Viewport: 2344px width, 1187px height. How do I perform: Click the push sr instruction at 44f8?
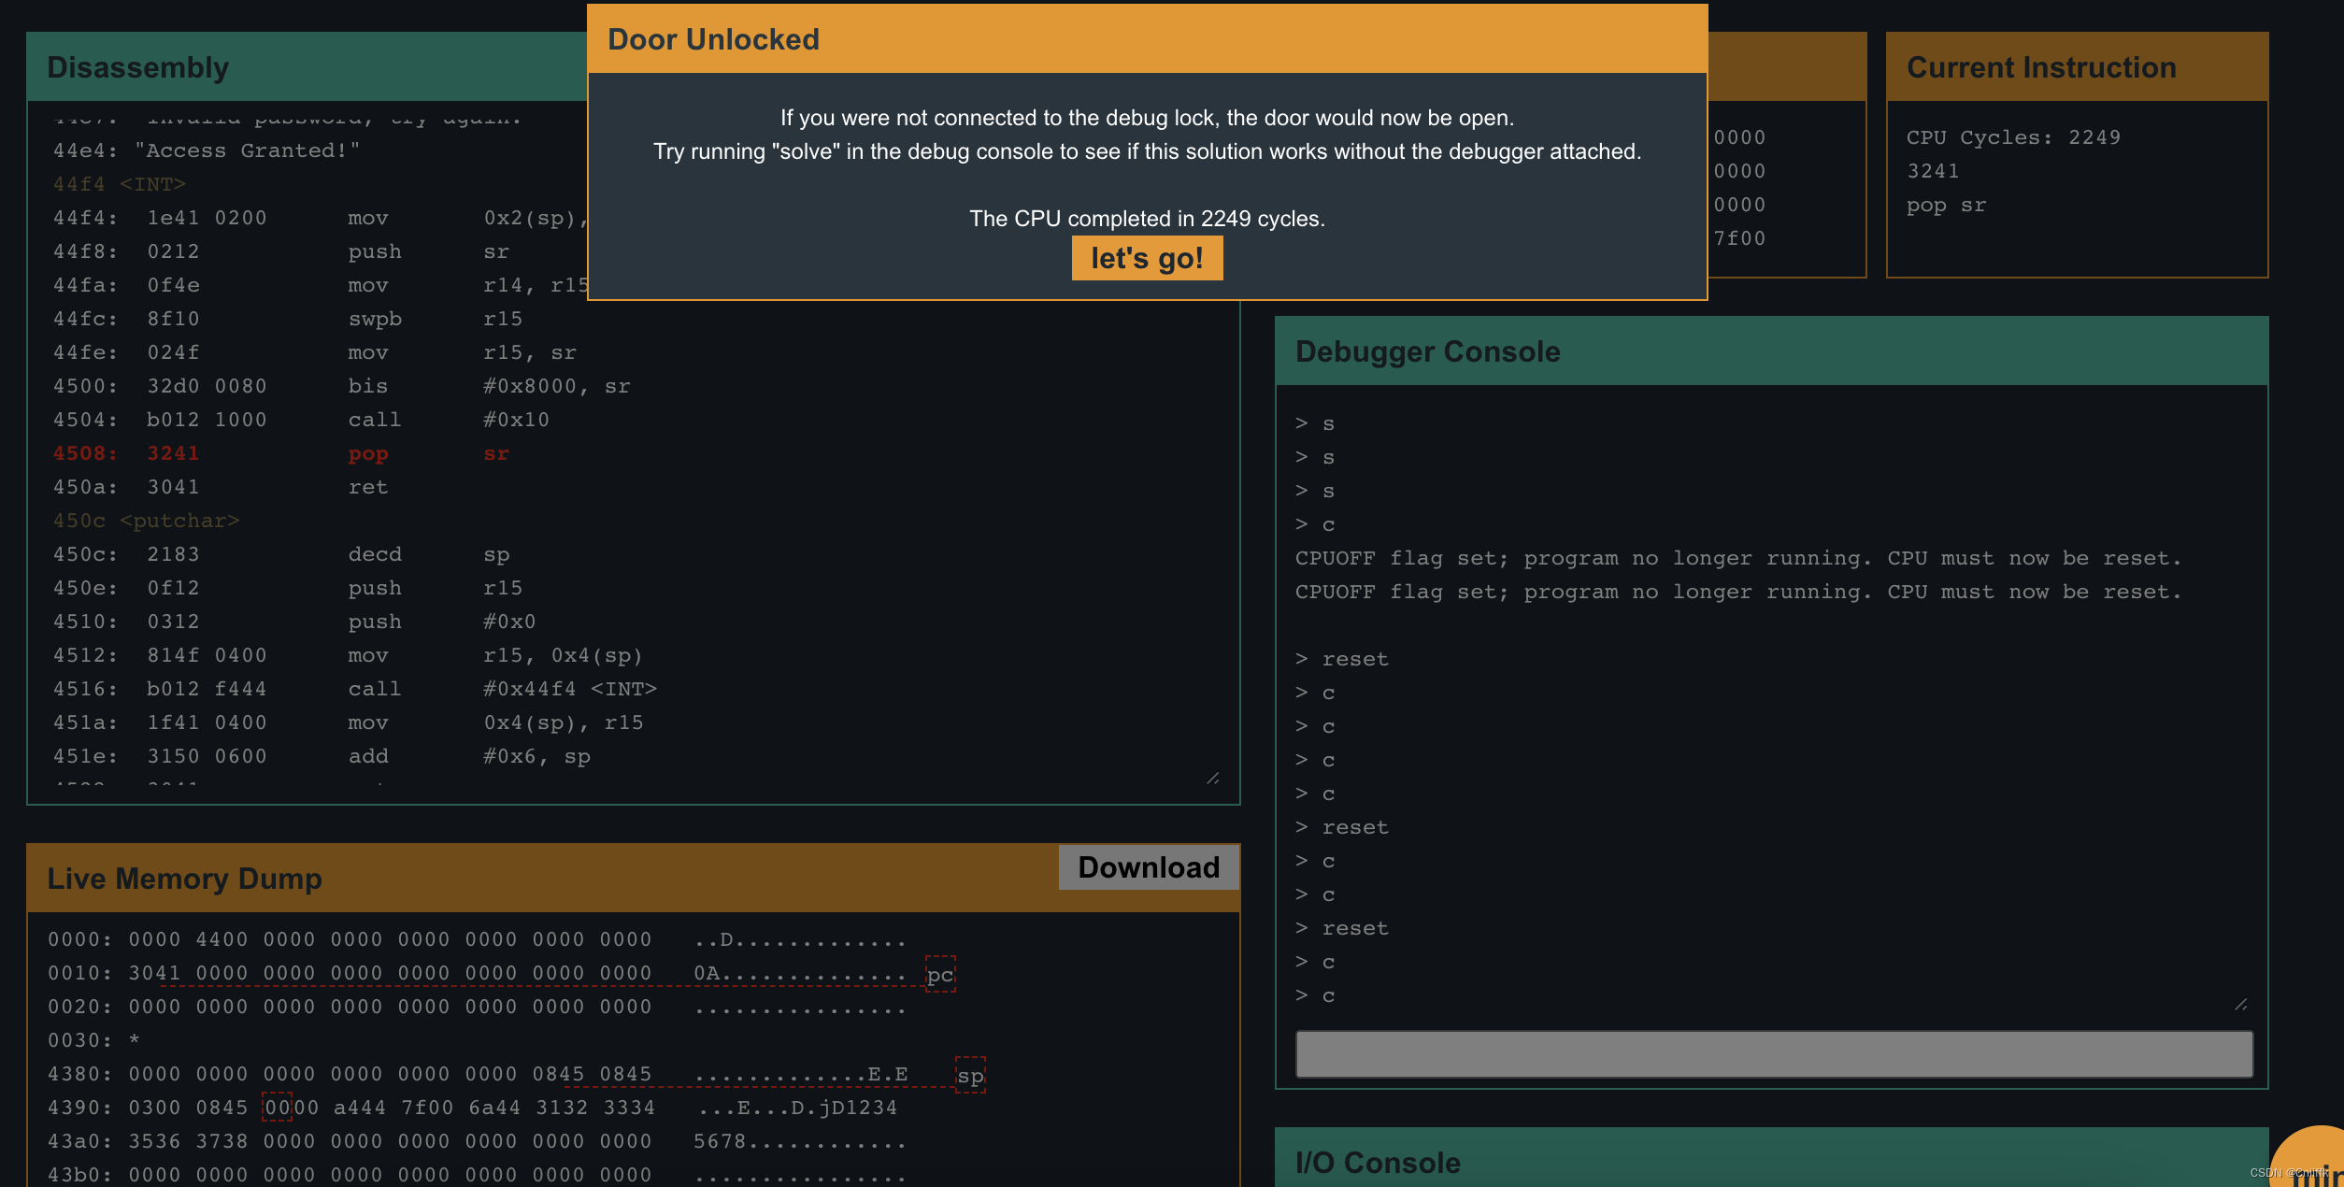[x=281, y=251]
